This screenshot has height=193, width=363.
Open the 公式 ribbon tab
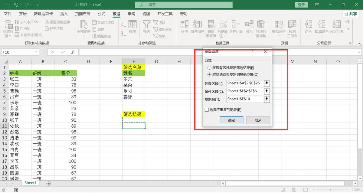pos(101,14)
